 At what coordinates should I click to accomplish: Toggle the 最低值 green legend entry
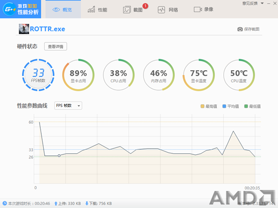pos(252,106)
